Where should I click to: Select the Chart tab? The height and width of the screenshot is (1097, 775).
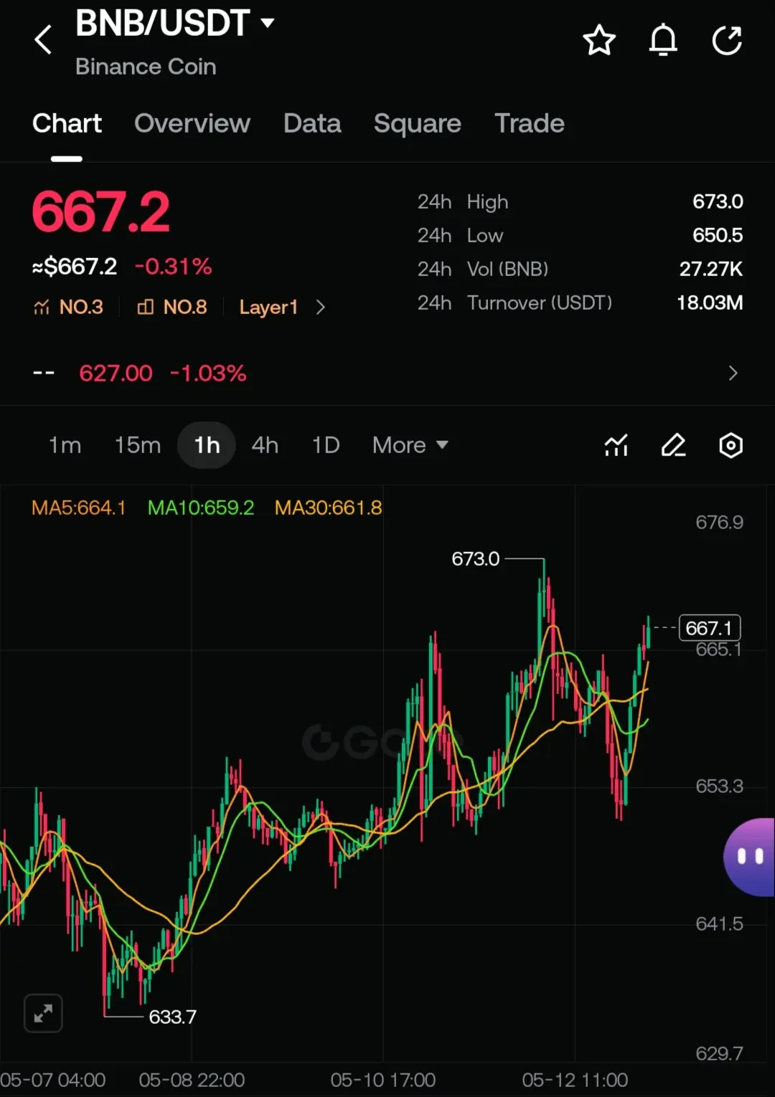tap(67, 123)
